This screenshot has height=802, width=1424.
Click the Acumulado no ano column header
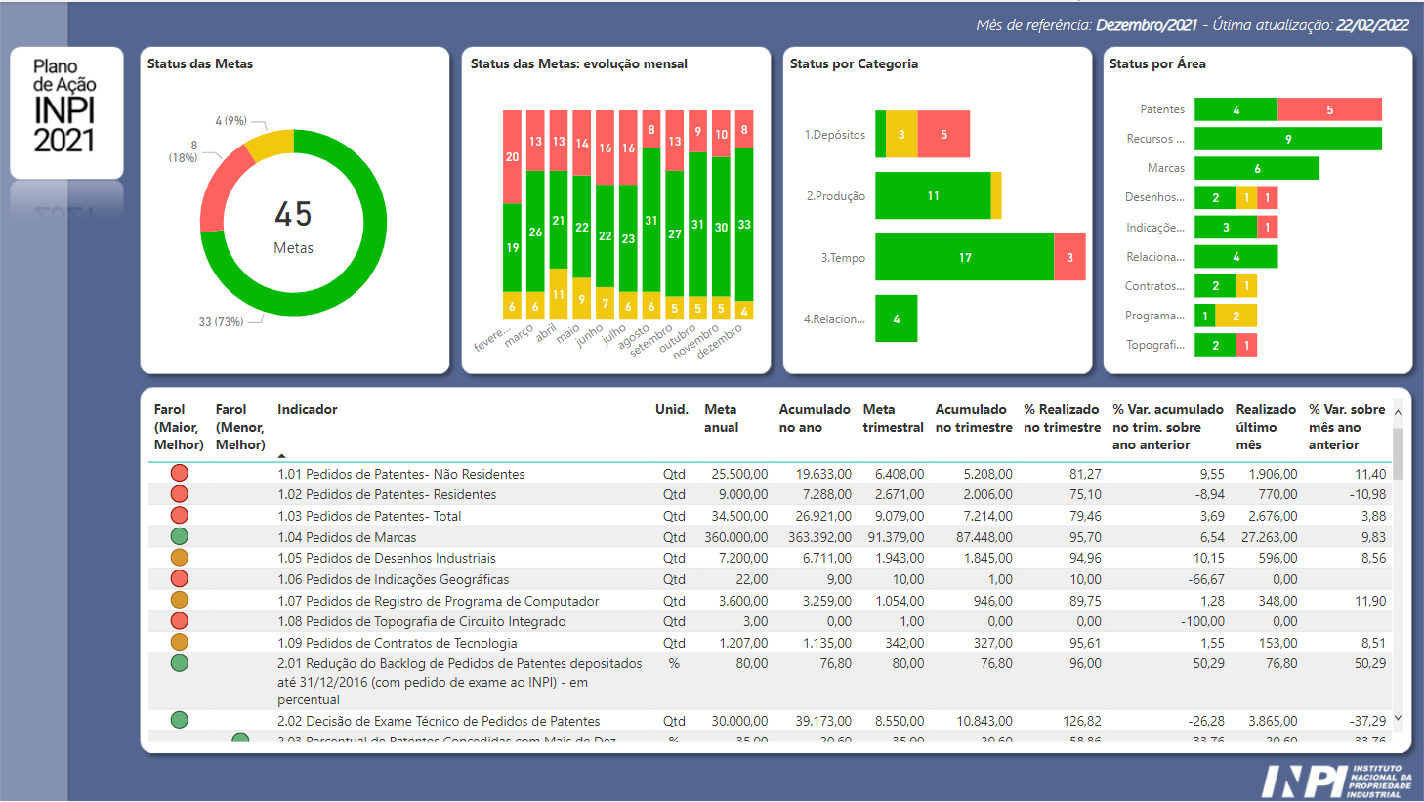click(x=814, y=418)
